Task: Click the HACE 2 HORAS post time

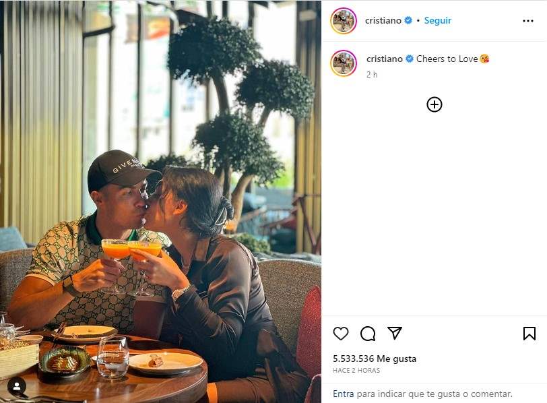Action: 356,371
